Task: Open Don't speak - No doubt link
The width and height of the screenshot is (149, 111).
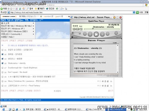Action: (x=18, y=72)
